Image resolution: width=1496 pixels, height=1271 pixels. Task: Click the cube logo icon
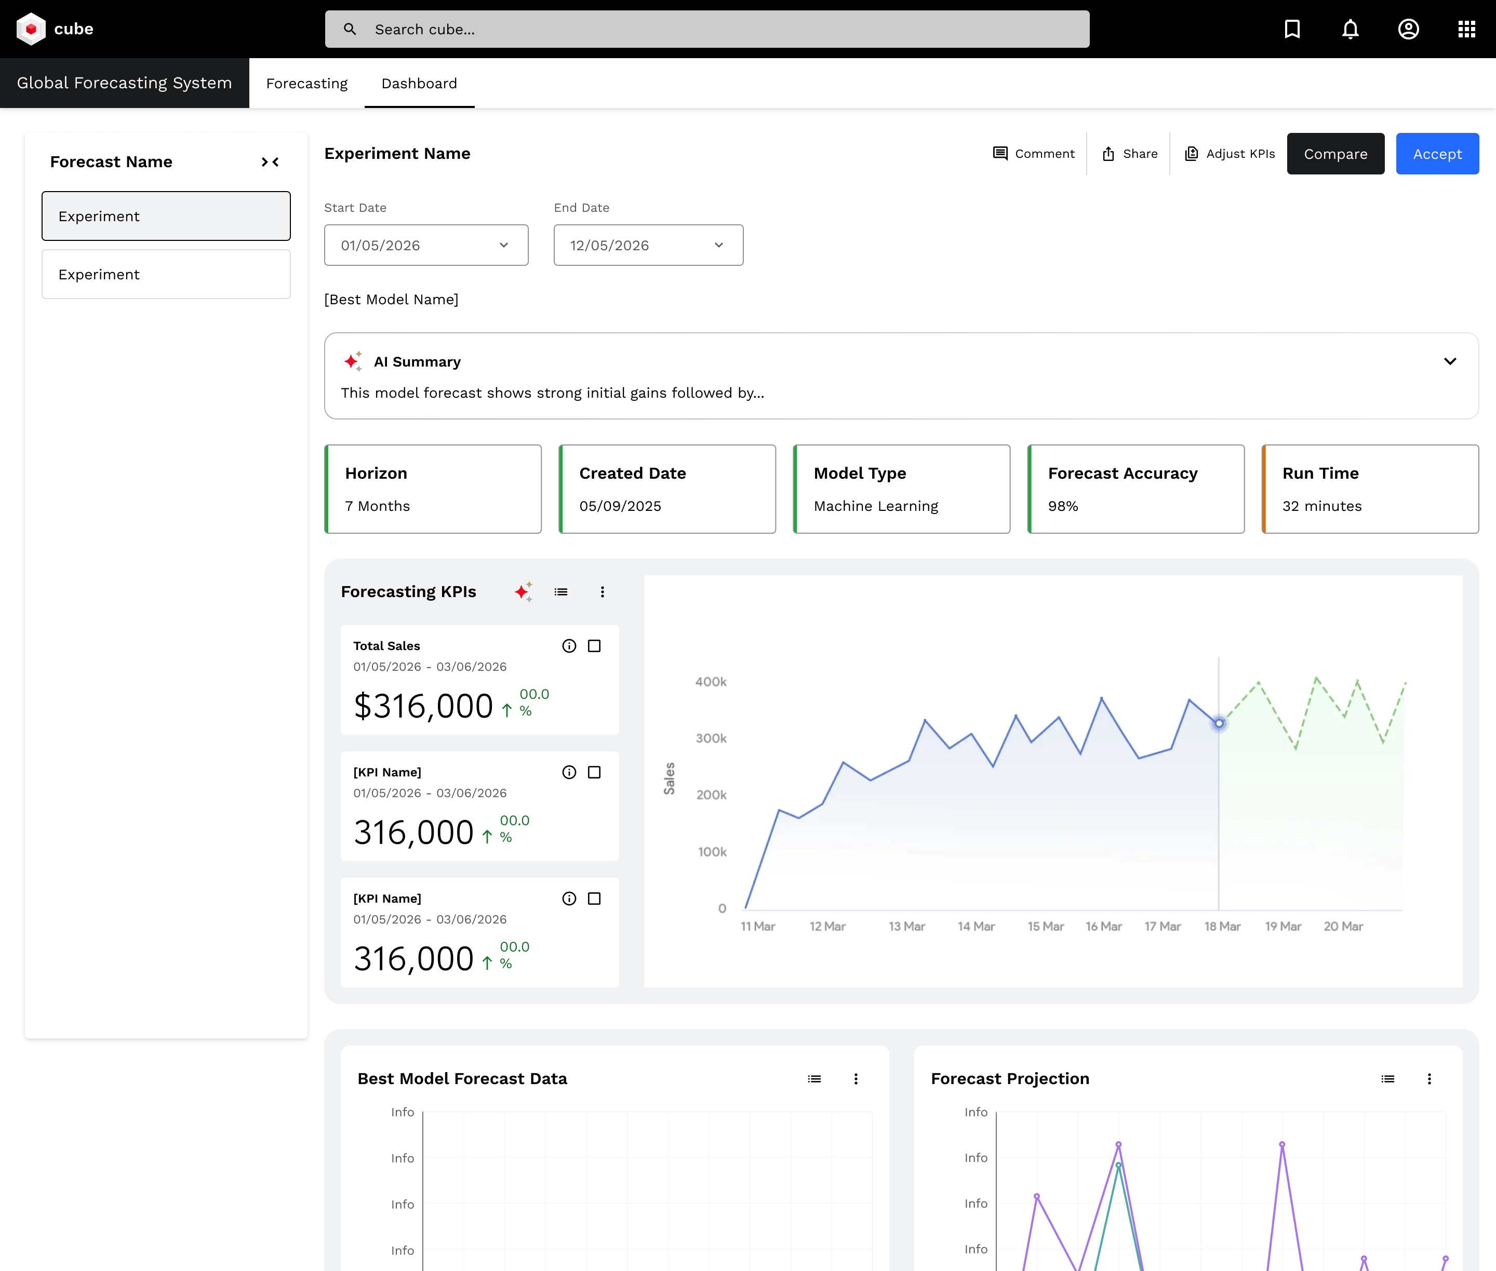click(x=31, y=29)
